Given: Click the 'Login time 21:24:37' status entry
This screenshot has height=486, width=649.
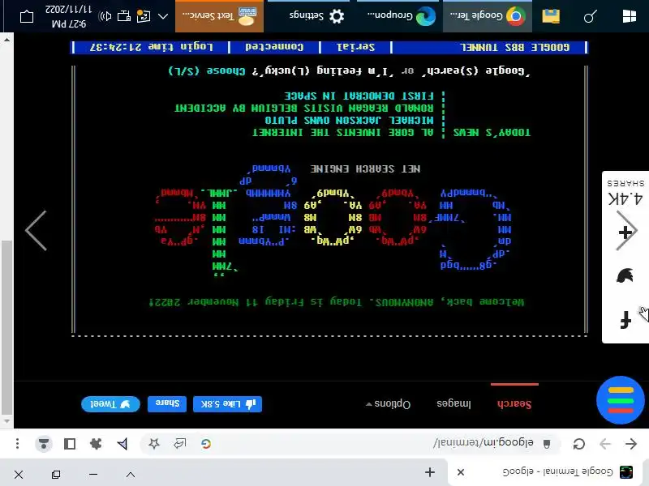Looking at the screenshot, I should point(151,47).
